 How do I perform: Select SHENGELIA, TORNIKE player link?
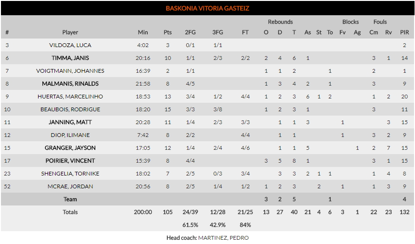pyautogui.click(x=70, y=174)
